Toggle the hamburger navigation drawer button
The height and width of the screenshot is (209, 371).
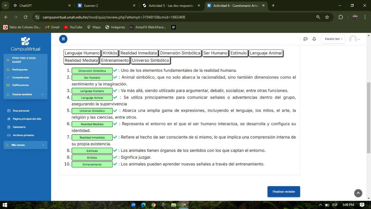coord(63,39)
